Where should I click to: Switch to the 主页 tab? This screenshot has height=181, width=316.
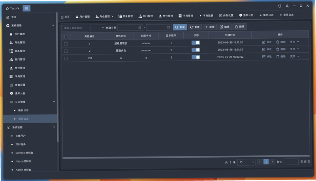click(65, 17)
